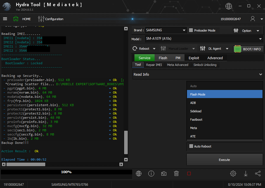Expand the Manual Loader dropdown arrow

193,49
